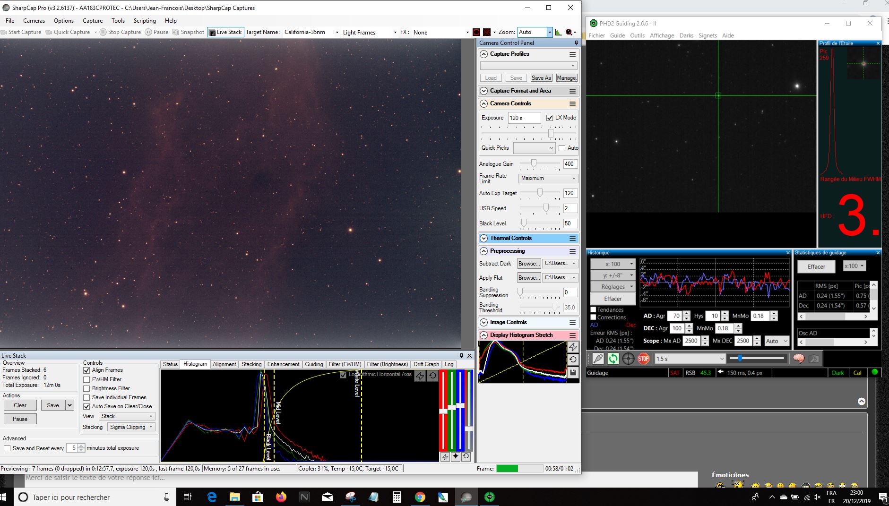Close the Live Stack panel
This screenshot has width=889, height=506.
[469, 356]
